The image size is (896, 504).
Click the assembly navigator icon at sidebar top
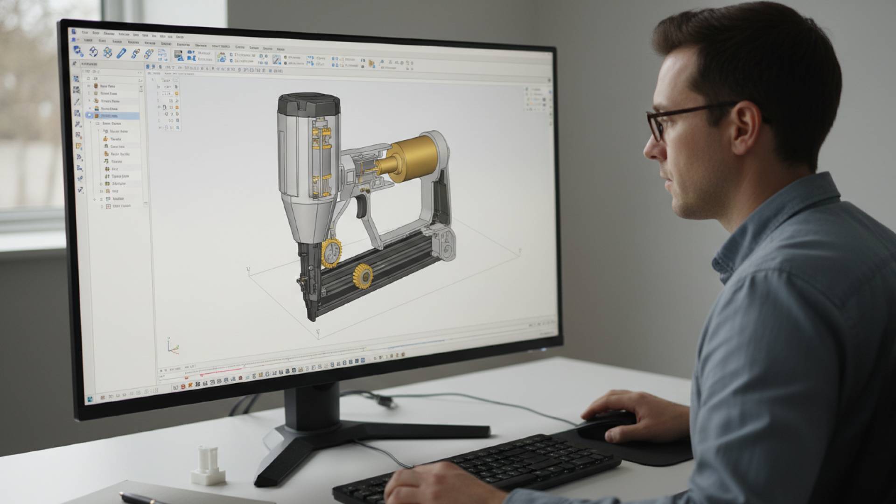click(75, 77)
